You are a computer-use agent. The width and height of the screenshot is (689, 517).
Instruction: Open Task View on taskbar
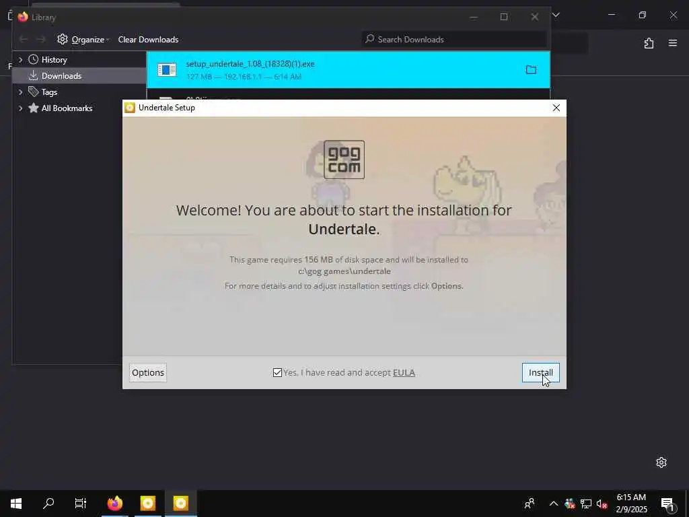click(81, 504)
